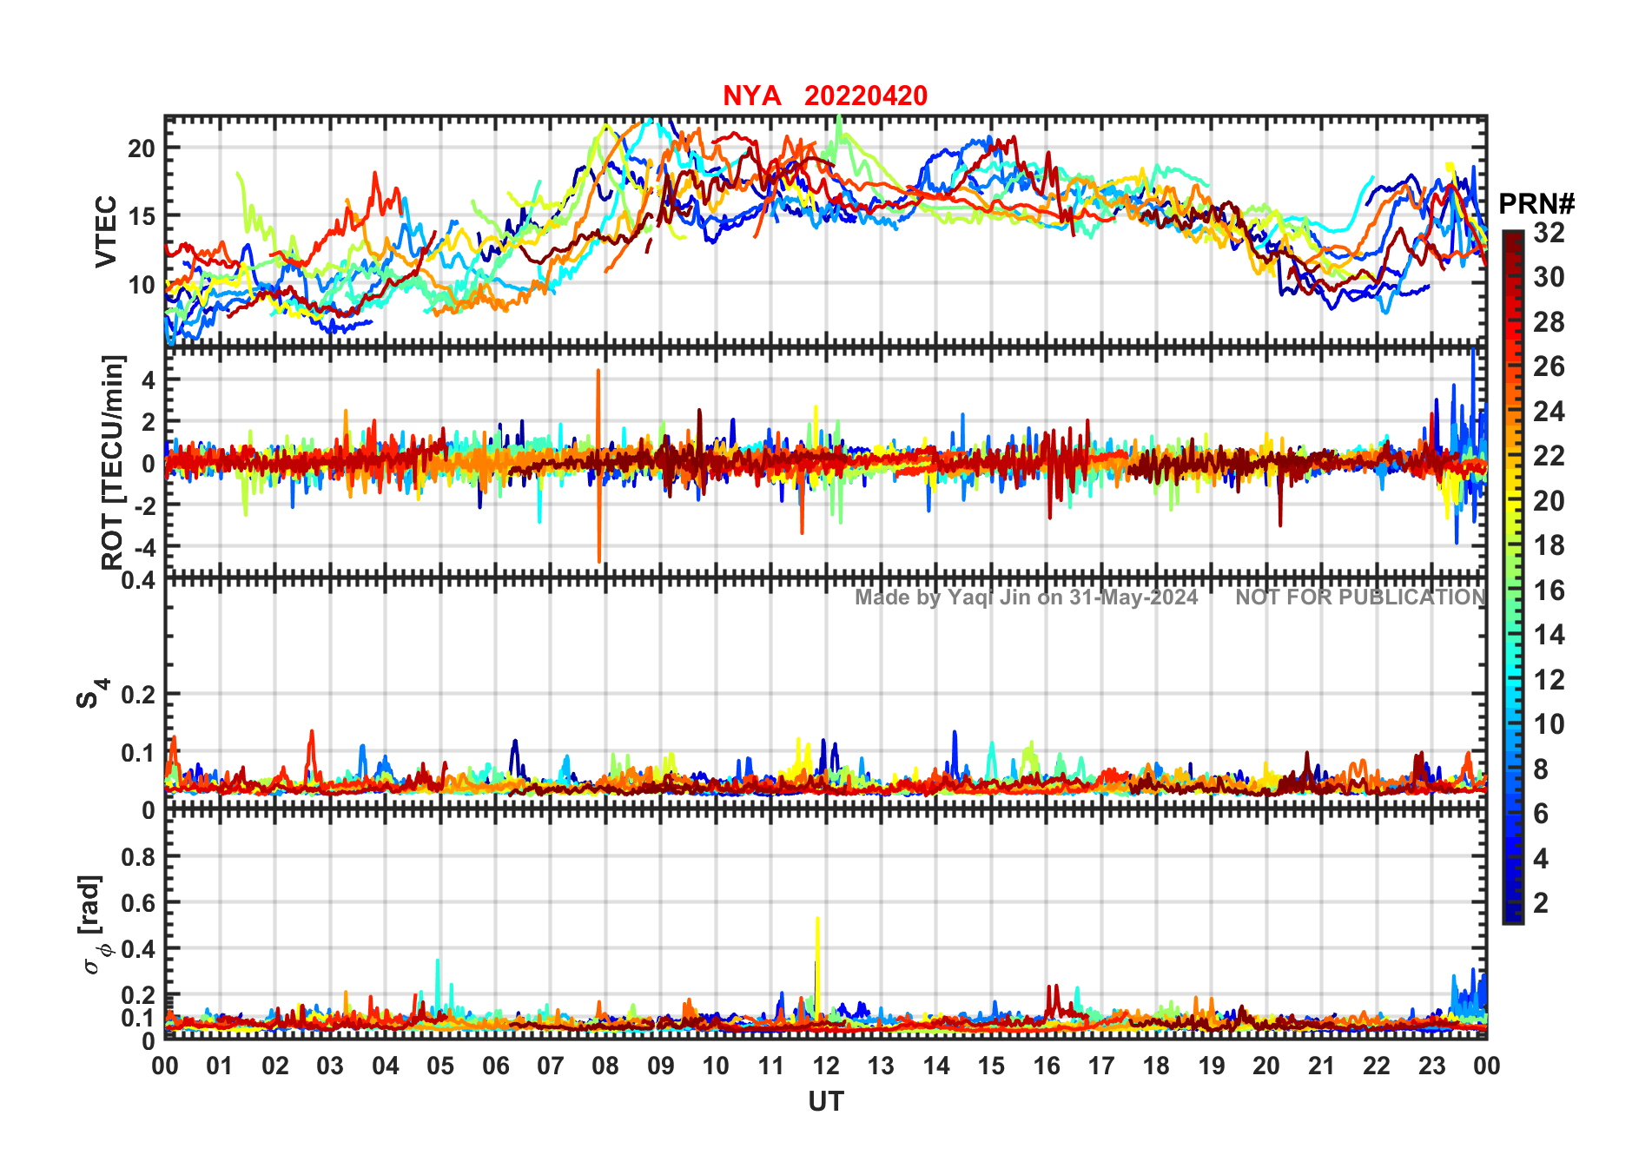Click x-axis tick label 08
Screen dimensions: 1652x1155
coord(605,1066)
